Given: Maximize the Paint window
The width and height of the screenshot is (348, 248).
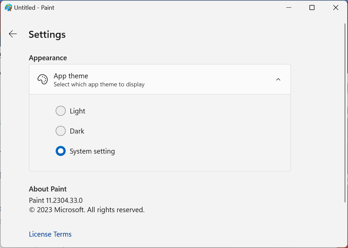Looking at the screenshot, I should (312, 7).
